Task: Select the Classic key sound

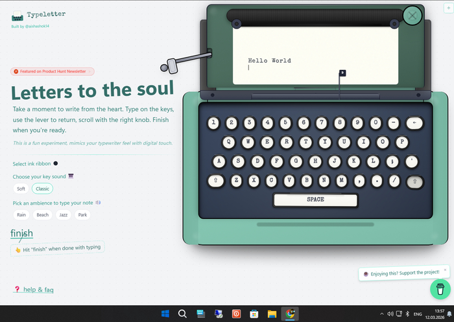Action: pyautogui.click(x=42, y=189)
